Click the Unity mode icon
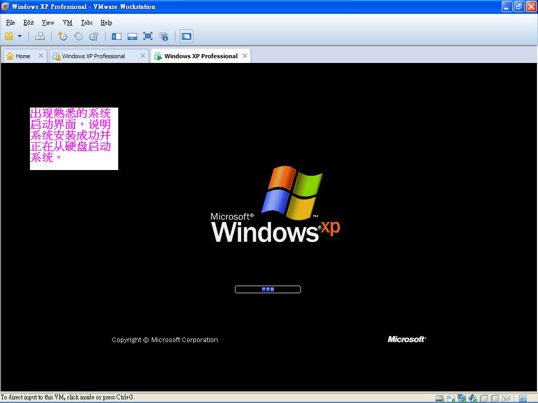 [164, 36]
